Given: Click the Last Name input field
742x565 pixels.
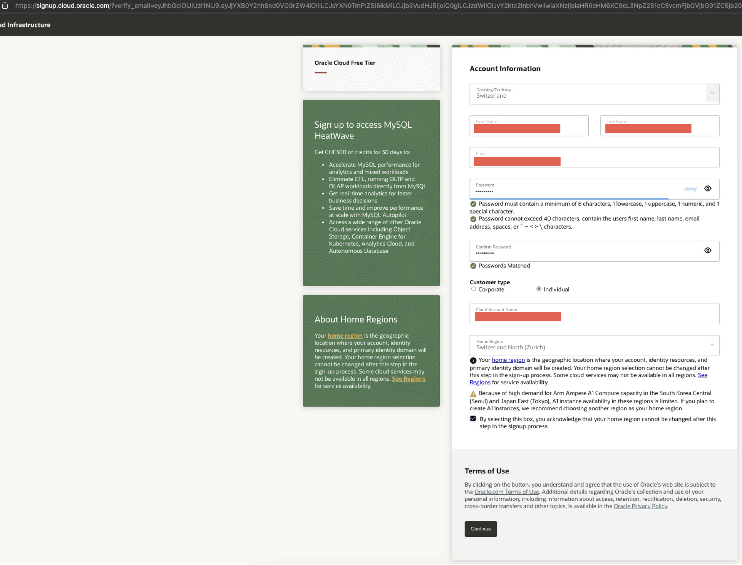Looking at the screenshot, I should tap(659, 126).
